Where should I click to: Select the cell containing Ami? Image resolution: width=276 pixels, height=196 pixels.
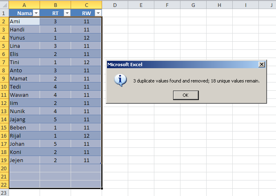[24, 21]
